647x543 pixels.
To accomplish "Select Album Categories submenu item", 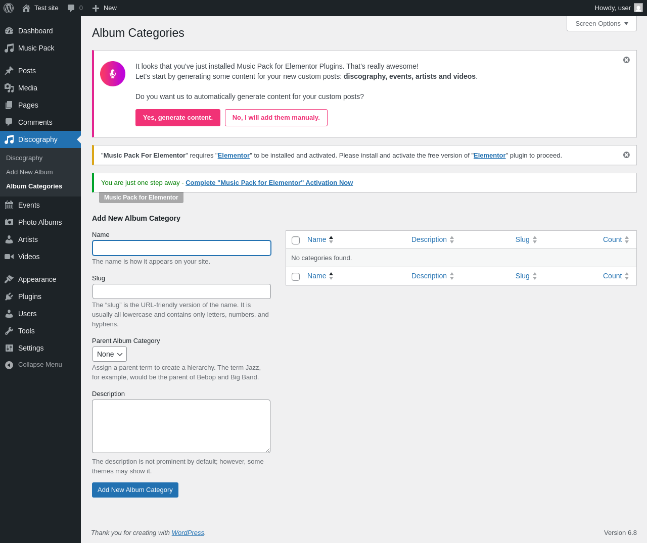I will [x=34, y=186].
